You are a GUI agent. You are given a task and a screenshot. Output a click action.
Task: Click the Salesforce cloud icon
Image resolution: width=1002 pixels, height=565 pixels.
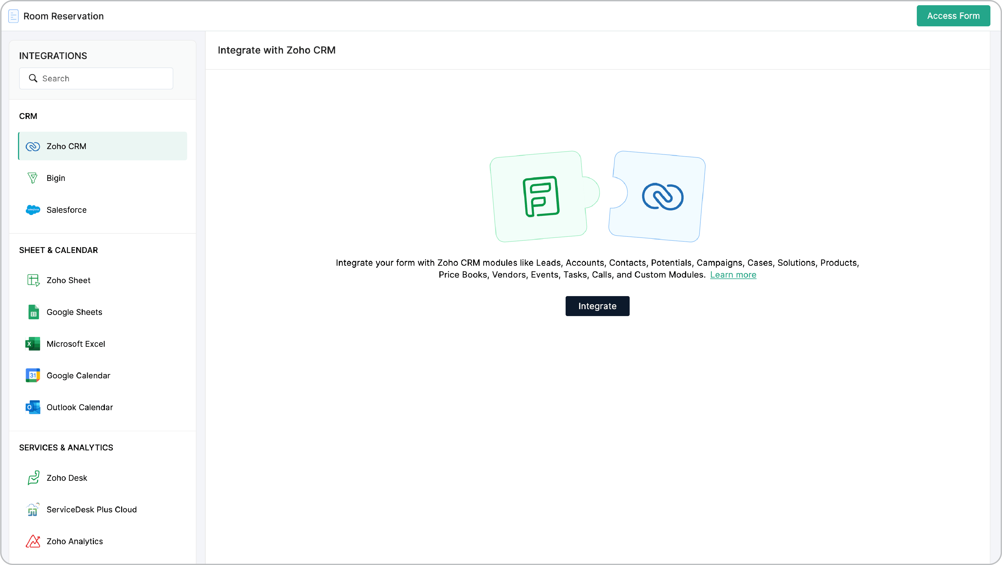click(x=33, y=210)
